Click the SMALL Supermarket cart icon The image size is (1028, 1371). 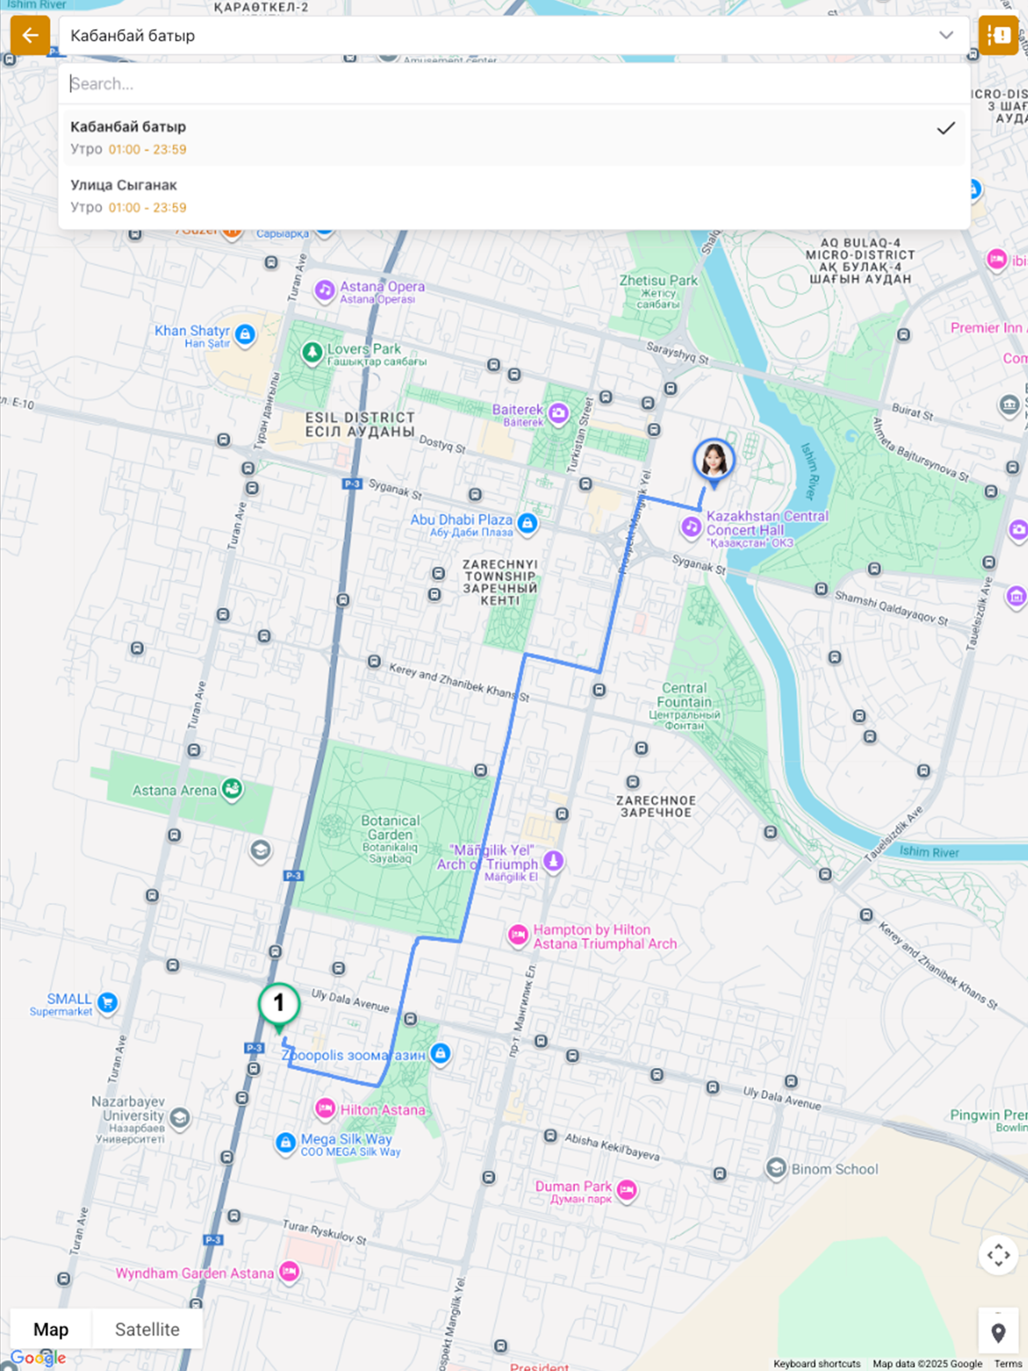tap(108, 1002)
